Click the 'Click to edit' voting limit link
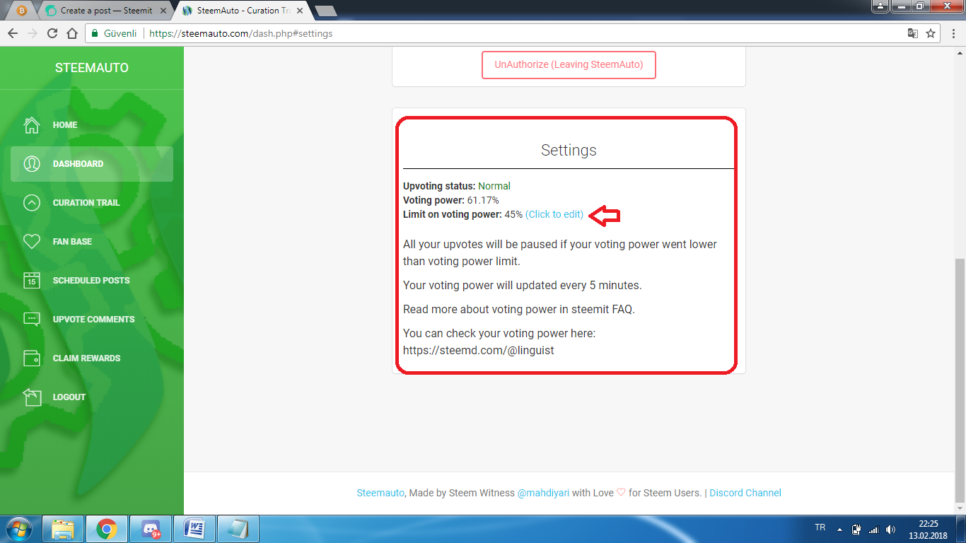This screenshot has height=543, width=966. (554, 214)
